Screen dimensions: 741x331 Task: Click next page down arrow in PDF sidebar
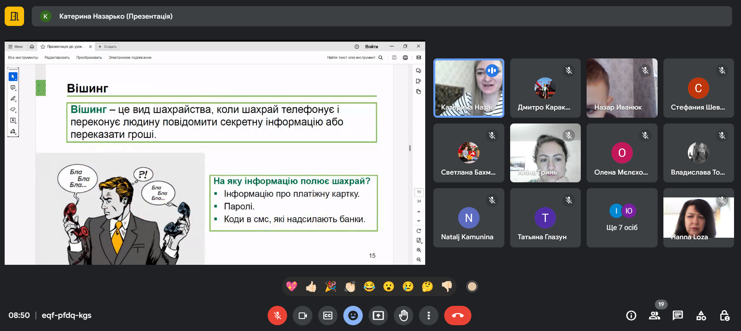tap(419, 221)
